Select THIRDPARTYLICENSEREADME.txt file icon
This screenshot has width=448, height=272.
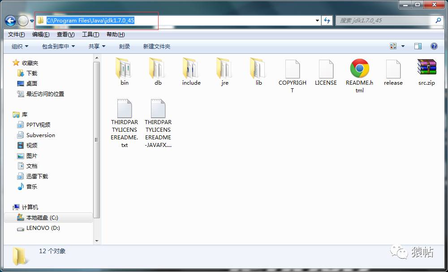click(124, 108)
